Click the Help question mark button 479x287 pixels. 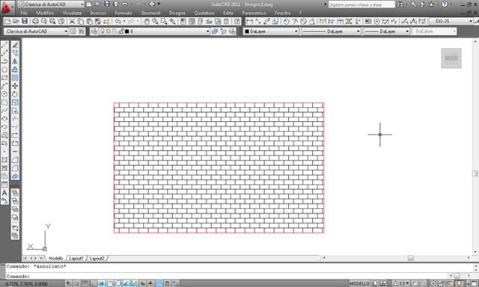point(445,4)
